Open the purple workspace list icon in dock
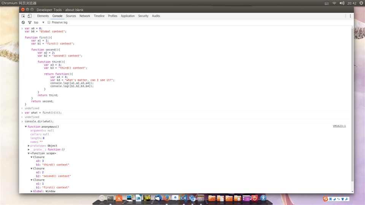This screenshot has width=365, height=205. [x=246, y=198]
